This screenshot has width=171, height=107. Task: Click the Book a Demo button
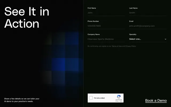[x=156, y=101]
